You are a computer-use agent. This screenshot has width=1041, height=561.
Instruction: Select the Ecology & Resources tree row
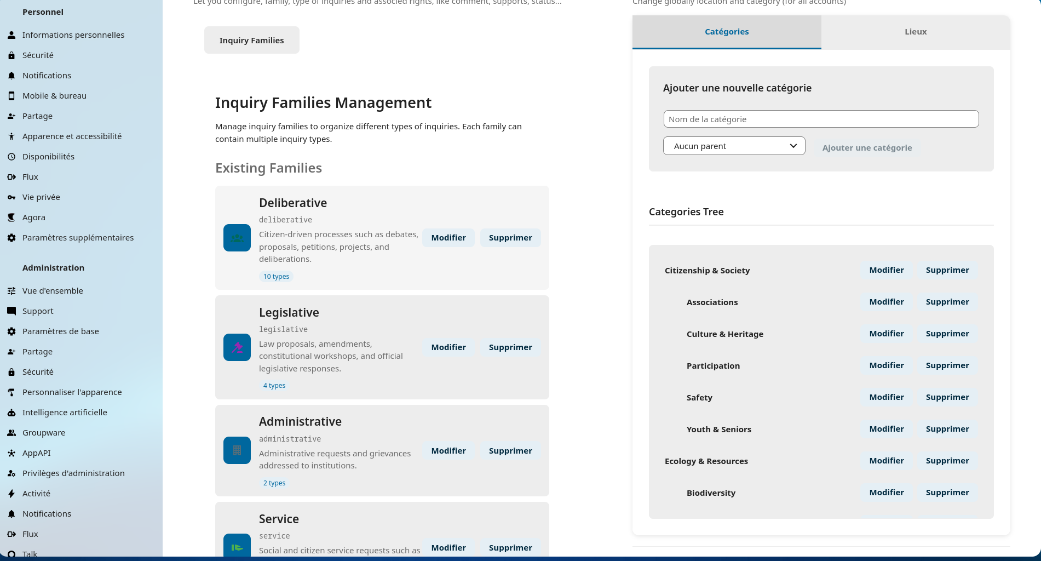(x=821, y=461)
